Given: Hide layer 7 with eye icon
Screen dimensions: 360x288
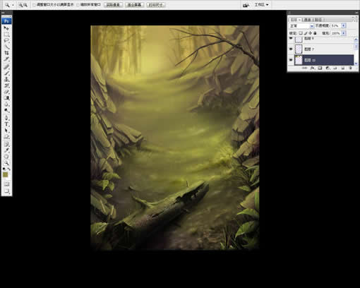Looking at the screenshot, I should [x=291, y=49].
